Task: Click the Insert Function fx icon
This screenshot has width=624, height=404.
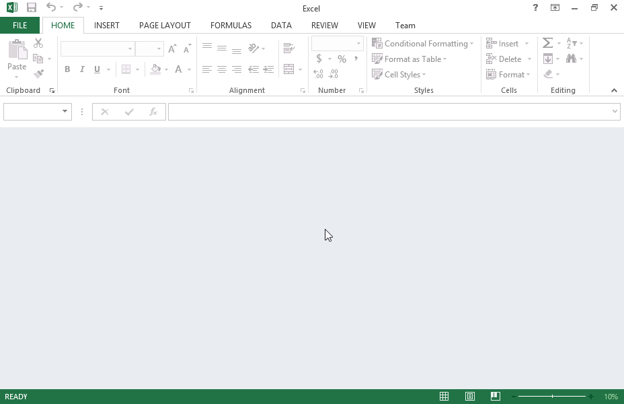Action: click(x=153, y=112)
